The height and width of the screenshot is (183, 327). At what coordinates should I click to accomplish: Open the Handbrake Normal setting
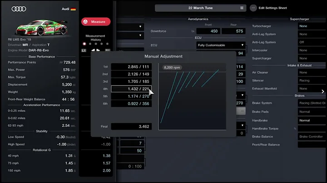click(312, 120)
